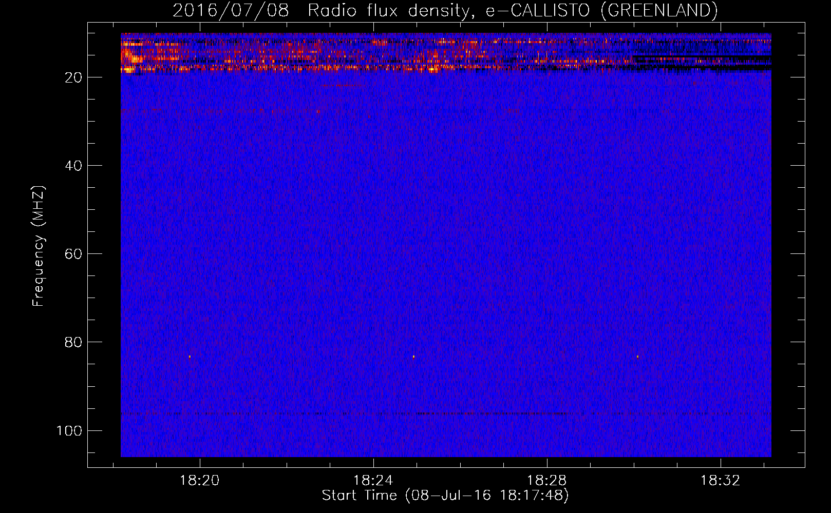
Task: Click the x-axis label 'Start Time (08-Jul-16 18:17:48)'
Action: (445, 496)
